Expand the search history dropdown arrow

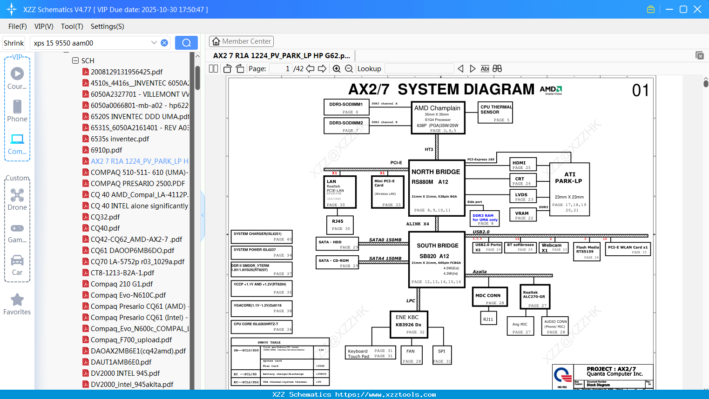154,43
